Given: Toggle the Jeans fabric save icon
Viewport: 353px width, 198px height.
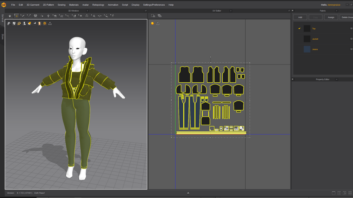Looking at the screenshot, I should click(351, 49).
